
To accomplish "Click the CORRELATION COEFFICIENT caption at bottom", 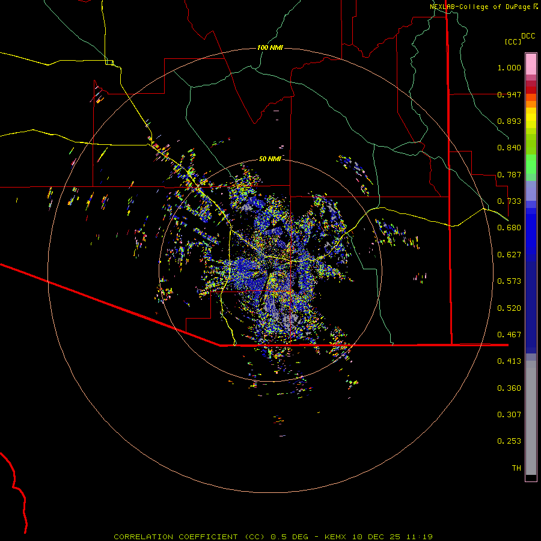I will [274, 537].
